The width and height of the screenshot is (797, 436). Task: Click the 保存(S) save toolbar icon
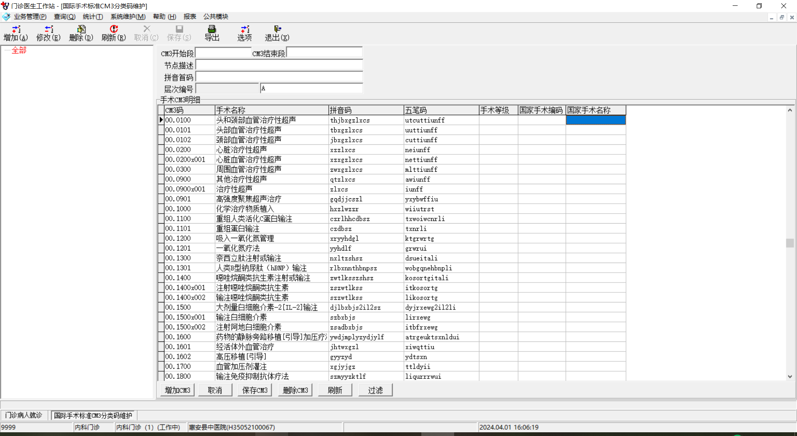pos(179,33)
